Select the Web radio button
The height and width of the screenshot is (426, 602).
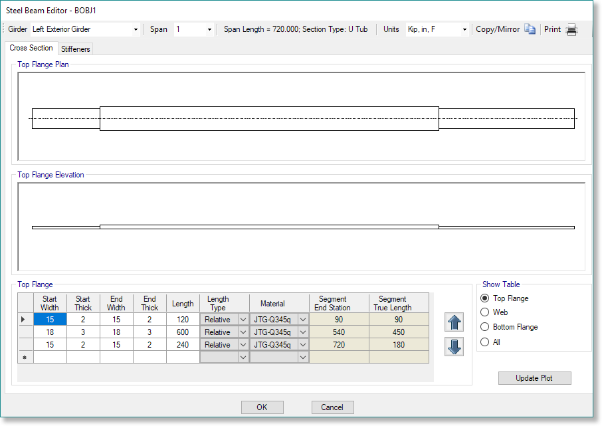[x=484, y=312]
